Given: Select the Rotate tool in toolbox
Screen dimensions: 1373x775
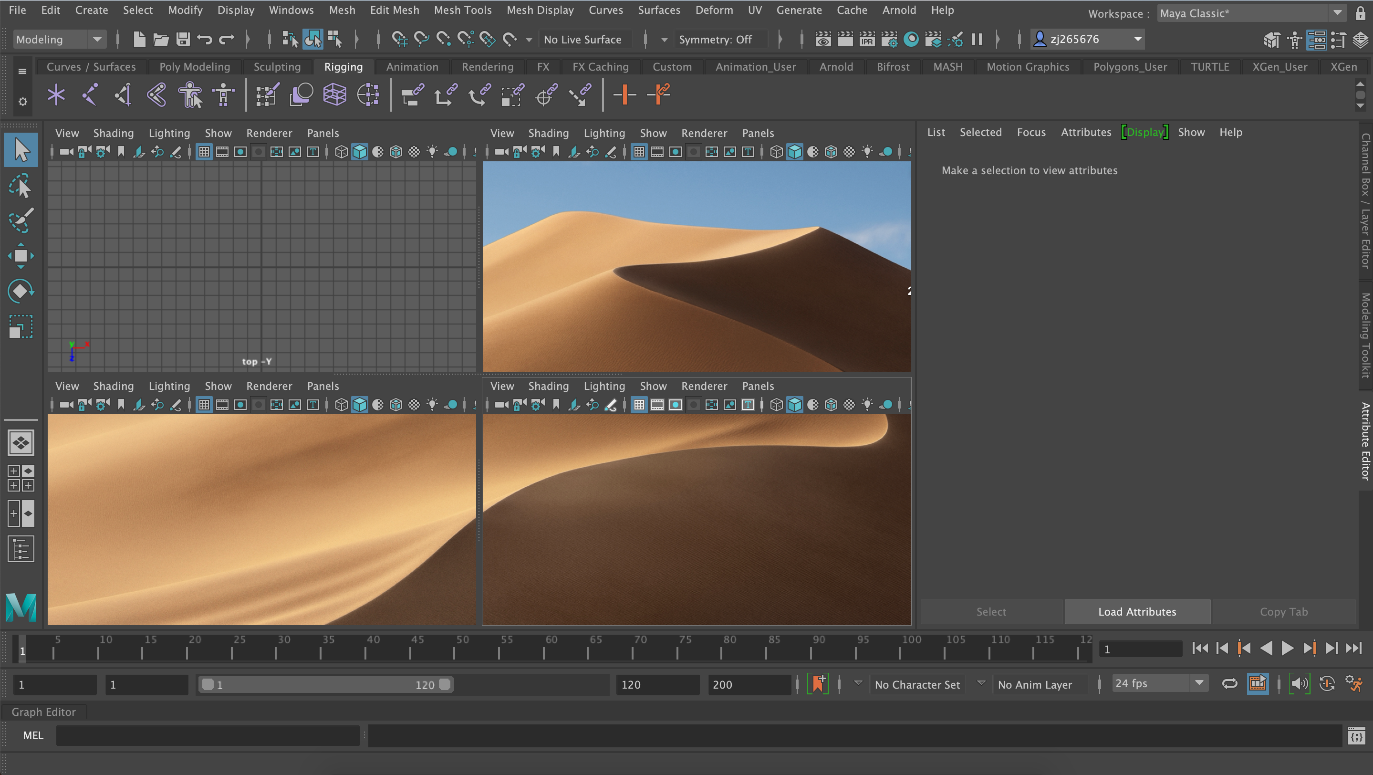Looking at the screenshot, I should pos(20,291).
